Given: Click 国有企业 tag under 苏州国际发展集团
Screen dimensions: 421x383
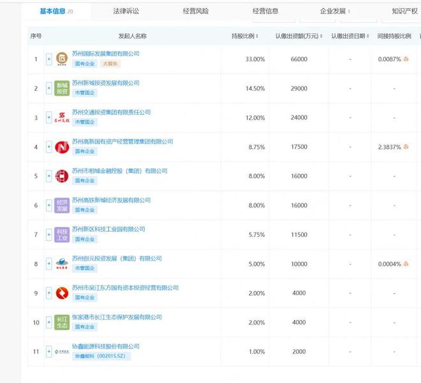Looking at the screenshot, I should (x=85, y=64).
